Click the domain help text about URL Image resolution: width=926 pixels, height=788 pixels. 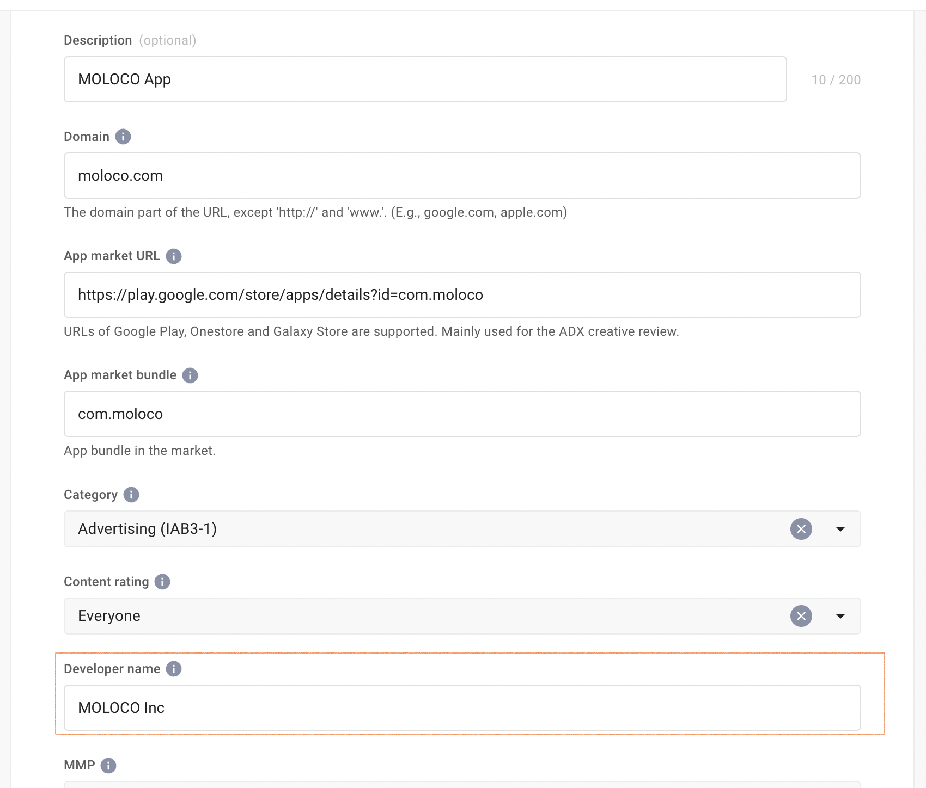tap(315, 212)
